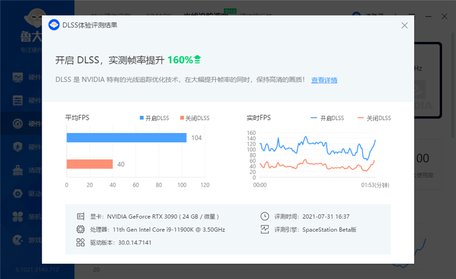Select SpaceStation Beta版 engine text
The height and width of the screenshot is (279, 456).
tap(329, 229)
